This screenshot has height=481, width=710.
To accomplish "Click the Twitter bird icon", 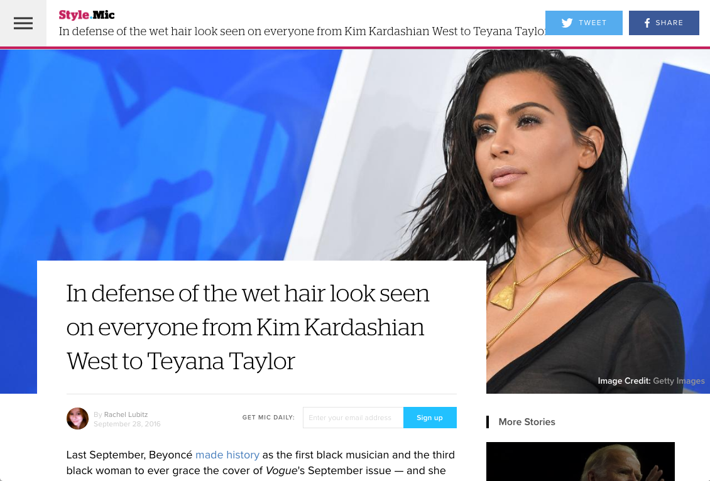I will click(x=567, y=23).
